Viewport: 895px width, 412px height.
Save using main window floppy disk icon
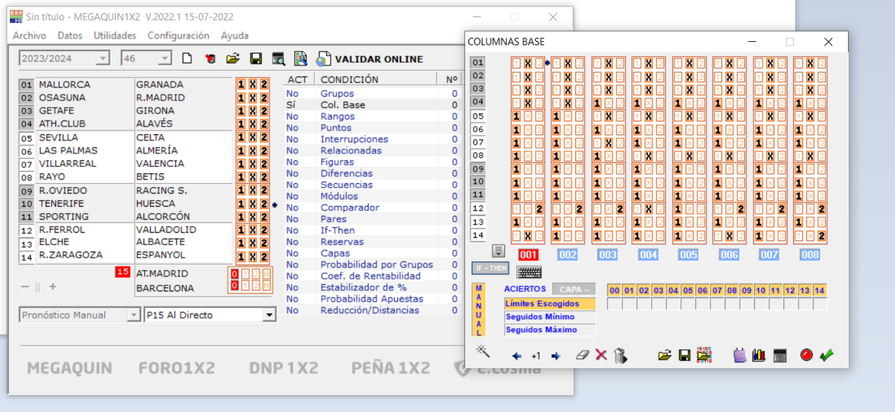256,59
